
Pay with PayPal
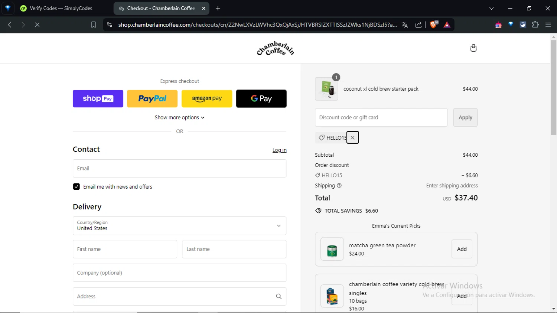point(152,99)
